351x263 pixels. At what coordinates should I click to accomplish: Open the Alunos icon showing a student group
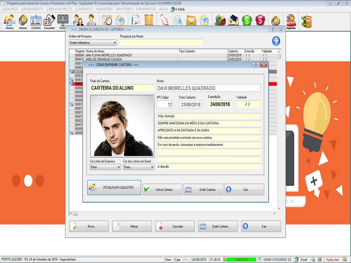[9, 21]
